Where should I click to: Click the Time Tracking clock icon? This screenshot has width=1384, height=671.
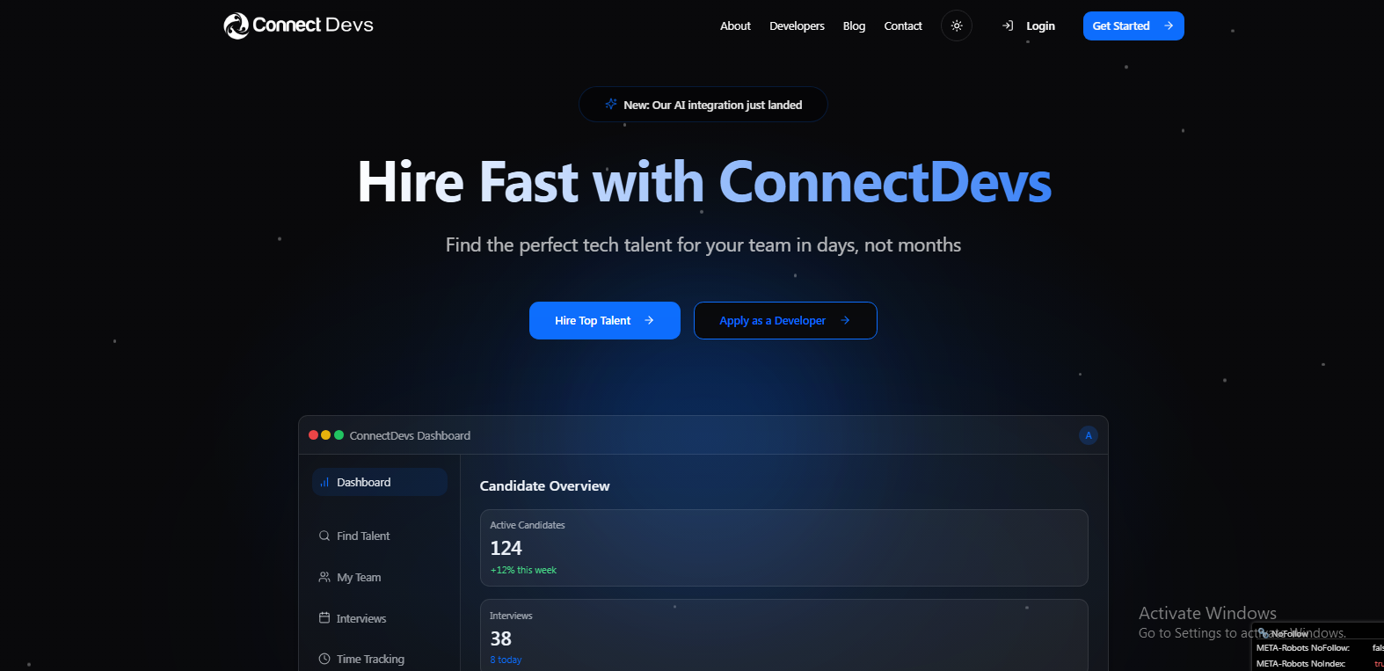324,660
